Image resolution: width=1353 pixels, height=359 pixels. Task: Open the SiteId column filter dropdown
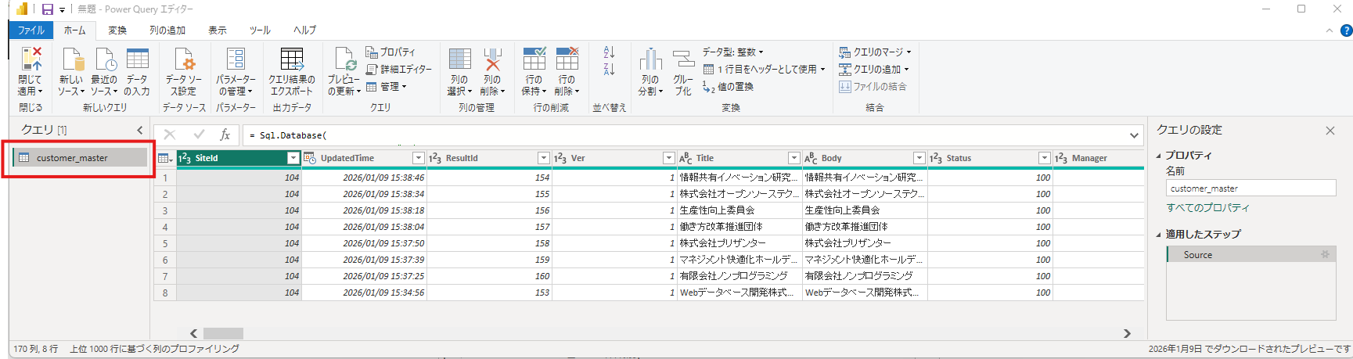[x=293, y=158]
